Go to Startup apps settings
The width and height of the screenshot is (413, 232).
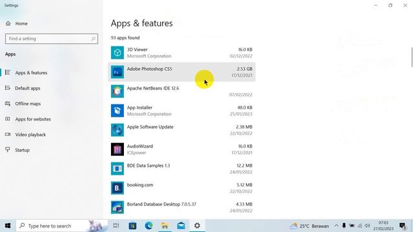point(22,150)
